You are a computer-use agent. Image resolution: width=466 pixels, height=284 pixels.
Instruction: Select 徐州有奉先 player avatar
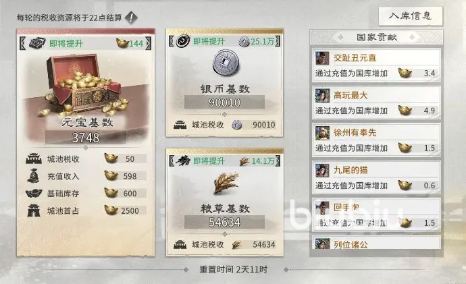322,133
